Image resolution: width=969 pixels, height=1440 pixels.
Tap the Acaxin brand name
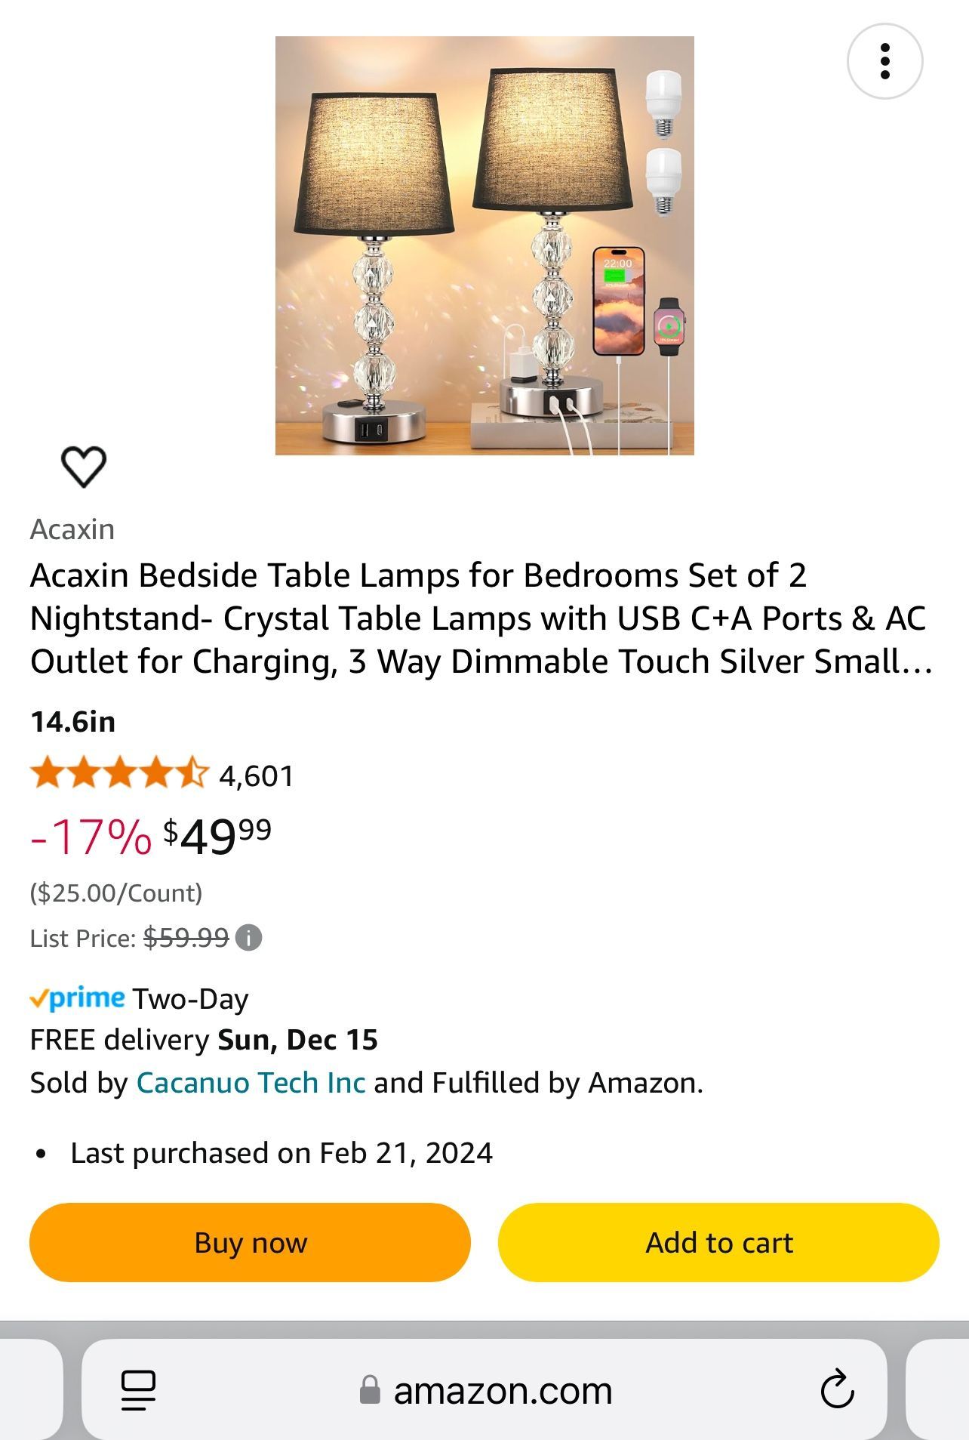click(x=72, y=529)
